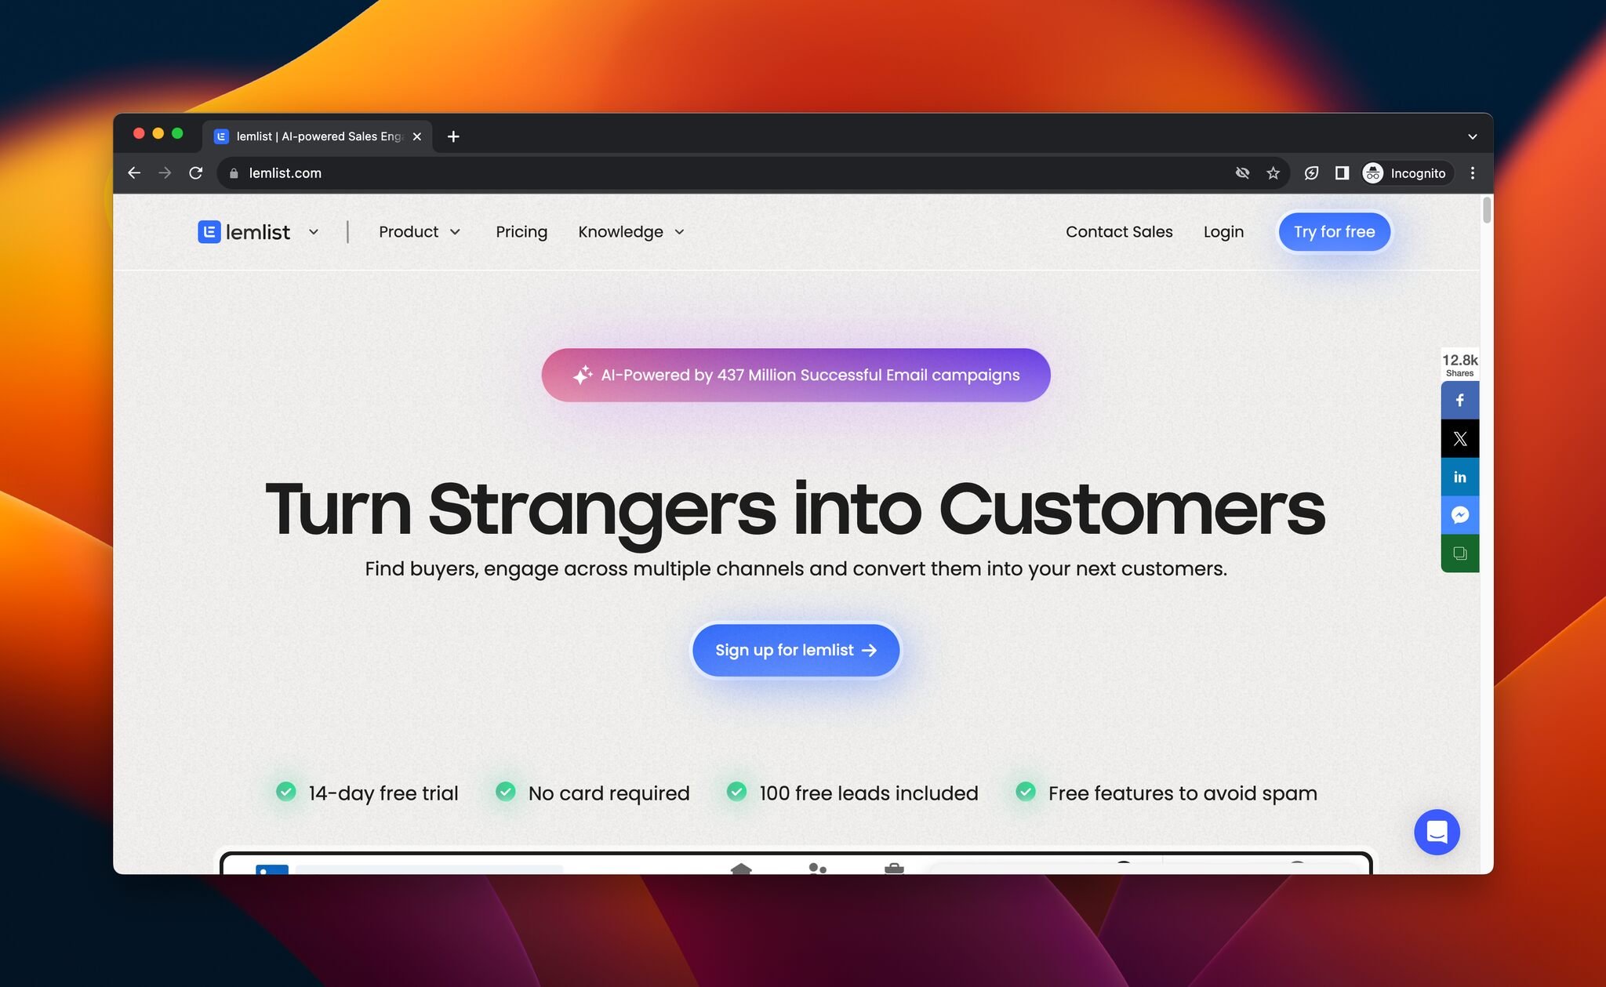Click the Try for free button
Screen dimensions: 1606x987
pos(1334,230)
